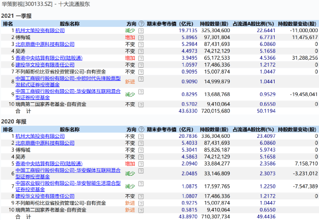The image size is (319, 220).
Task: Click help icon in 华安媒体互联网 row of 2020 table
Action: coord(140,171)
